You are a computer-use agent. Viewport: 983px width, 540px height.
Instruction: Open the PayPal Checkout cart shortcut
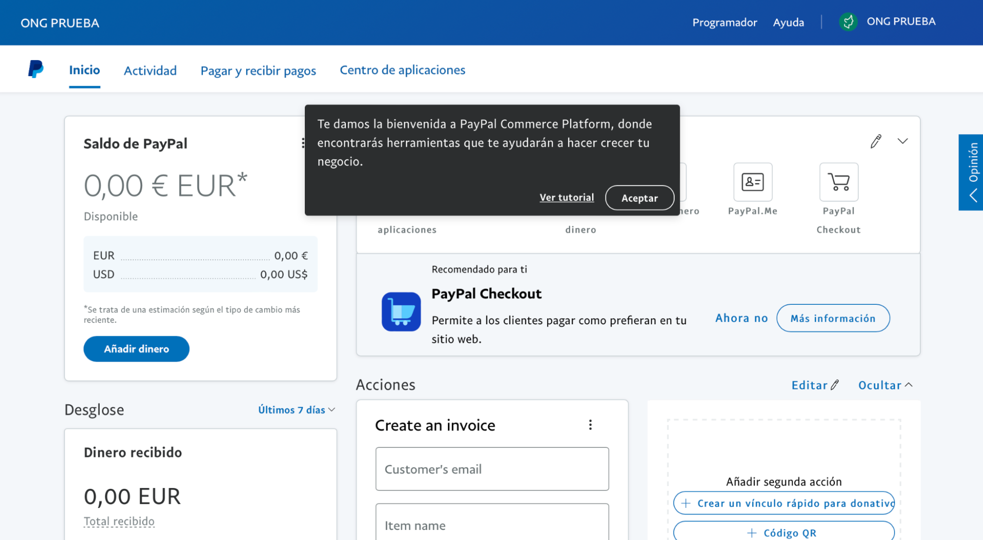click(x=838, y=182)
